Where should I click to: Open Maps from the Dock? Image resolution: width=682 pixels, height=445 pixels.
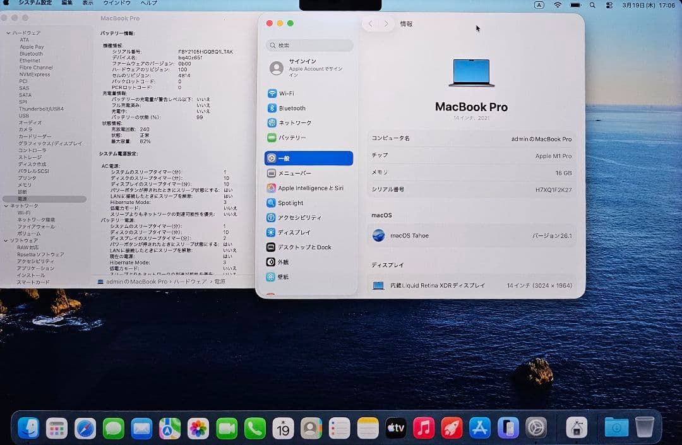click(x=170, y=428)
